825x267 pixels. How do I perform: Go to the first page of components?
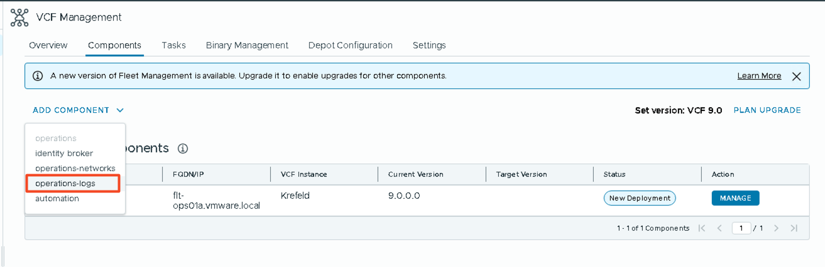pos(702,228)
